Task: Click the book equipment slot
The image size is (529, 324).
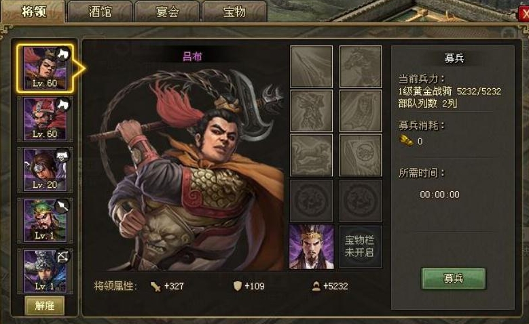Action: click(x=361, y=155)
